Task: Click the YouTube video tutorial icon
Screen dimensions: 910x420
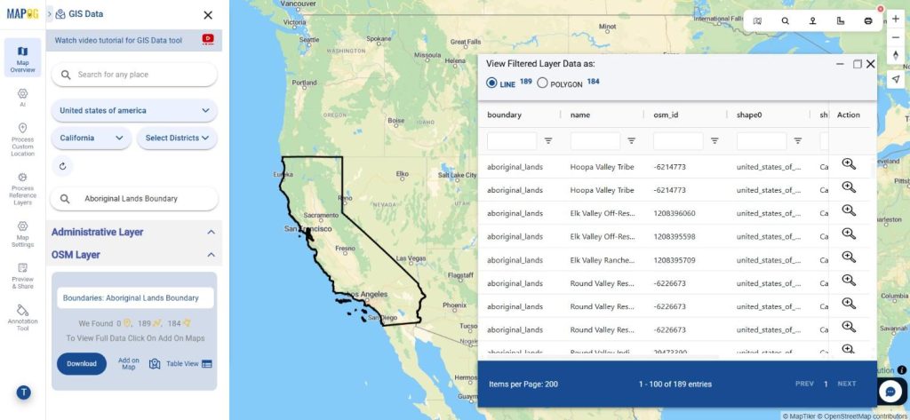Action: pyautogui.click(x=208, y=39)
